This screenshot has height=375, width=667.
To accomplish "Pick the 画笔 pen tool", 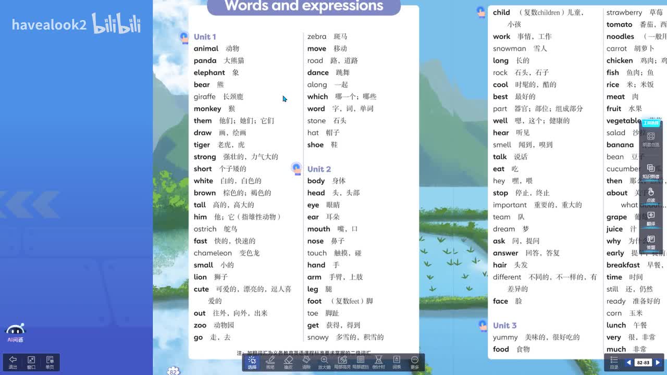I will point(270,362).
